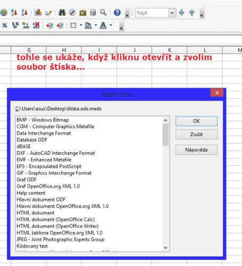This screenshot has width=242, height=266.
Task: Click the filter list scrollbar thumb
Action: click(165, 135)
